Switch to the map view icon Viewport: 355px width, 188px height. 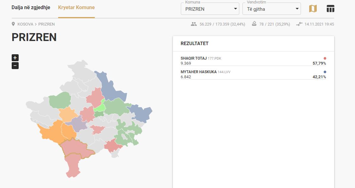tap(313, 9)
